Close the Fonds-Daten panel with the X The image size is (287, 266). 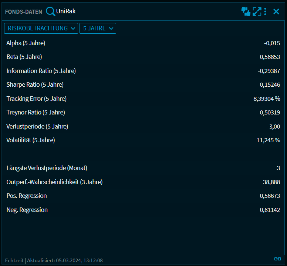(x=276, y=11)
